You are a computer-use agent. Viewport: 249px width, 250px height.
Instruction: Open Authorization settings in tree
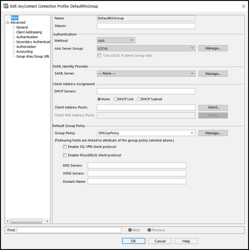click(x=26, y=47)
